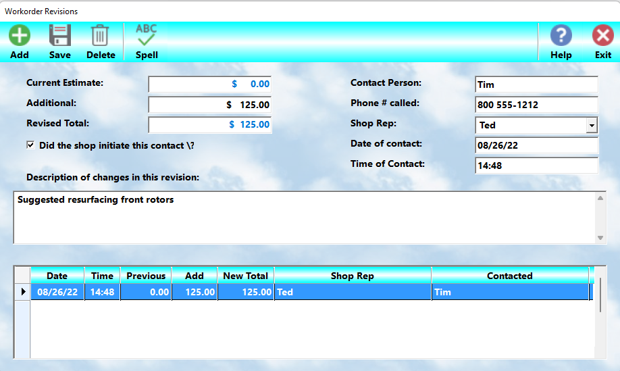Edit the Contact Person field
Image resolution: width=620 pixels, height=371 pixels.
536,84
